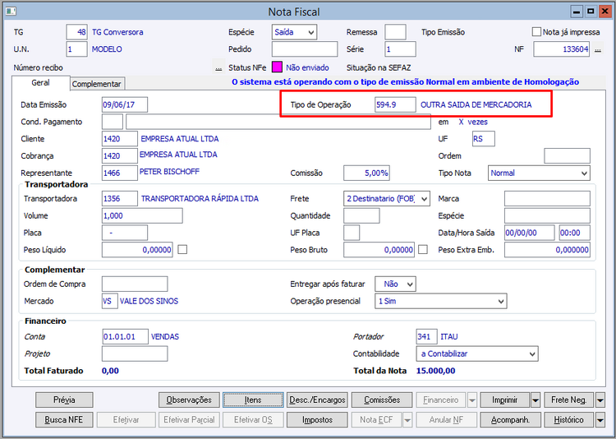Image resolution: width=616 pixels, height=439 pixels.
Task: Expand arrow next to Financeiro button
Action: coord(471,400)
